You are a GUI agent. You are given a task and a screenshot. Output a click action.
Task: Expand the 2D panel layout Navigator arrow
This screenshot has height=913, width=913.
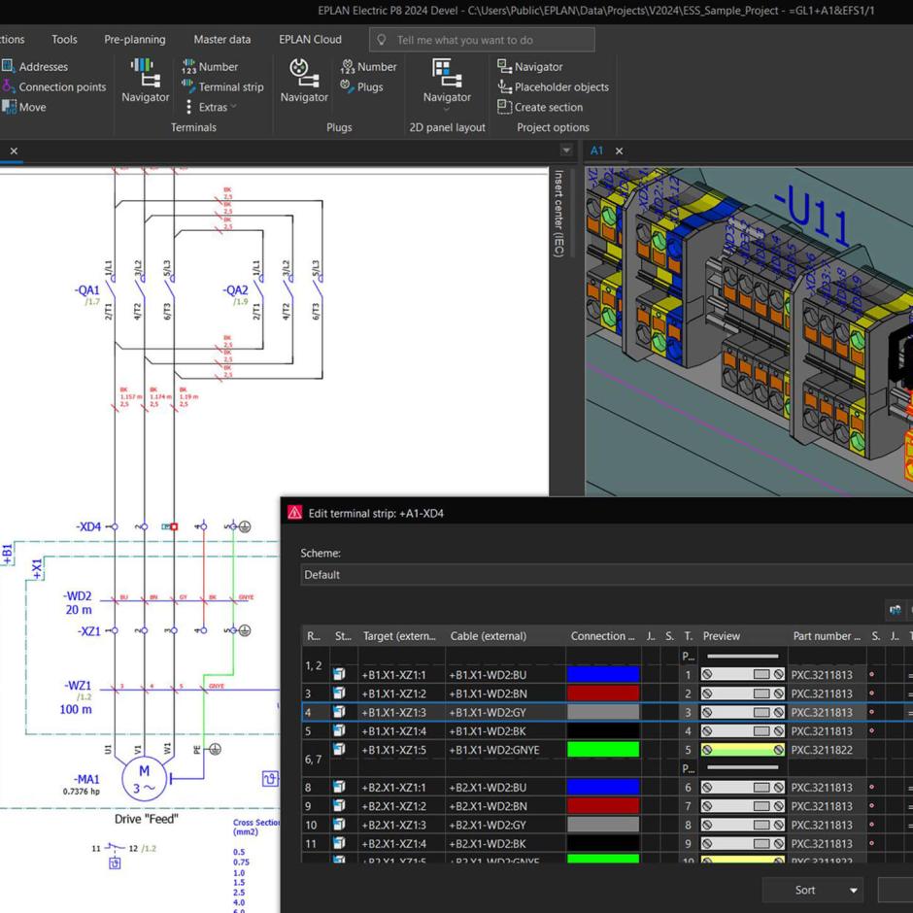tap(447, 110)
